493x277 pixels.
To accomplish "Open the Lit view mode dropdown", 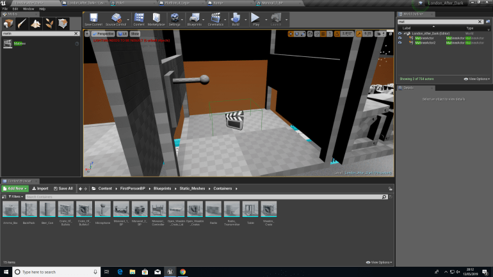I will click(x=122, y=34).
